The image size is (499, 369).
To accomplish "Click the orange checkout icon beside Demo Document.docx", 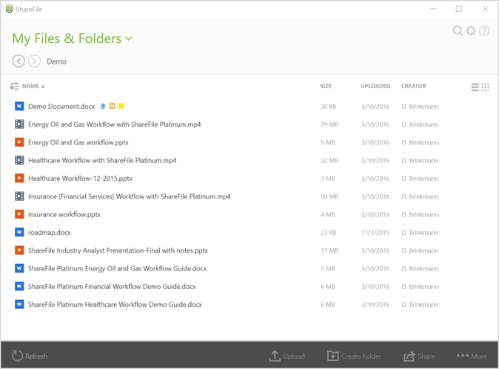I will 112,106.
